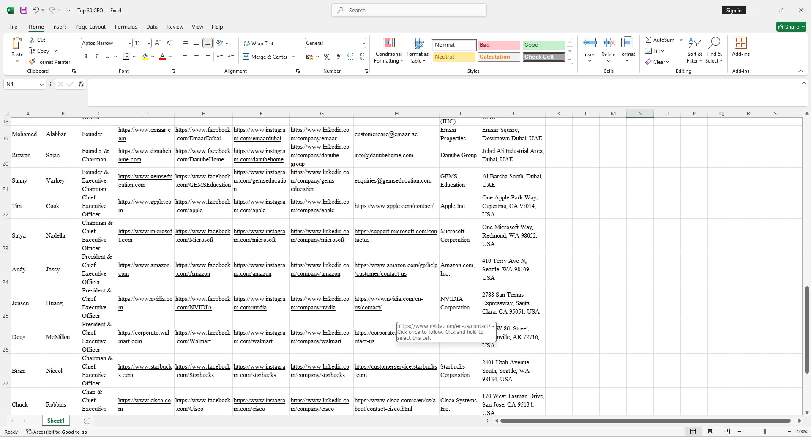
Task: Open the Add-ins pane
Action: (x=741, y=46)
